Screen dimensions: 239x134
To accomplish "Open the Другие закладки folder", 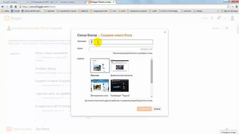I will 229,11.
